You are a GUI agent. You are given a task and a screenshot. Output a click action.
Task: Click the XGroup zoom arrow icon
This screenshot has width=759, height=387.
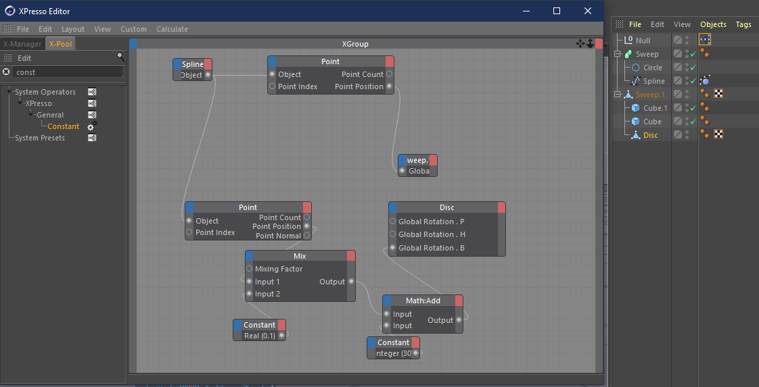pos(590,44)
